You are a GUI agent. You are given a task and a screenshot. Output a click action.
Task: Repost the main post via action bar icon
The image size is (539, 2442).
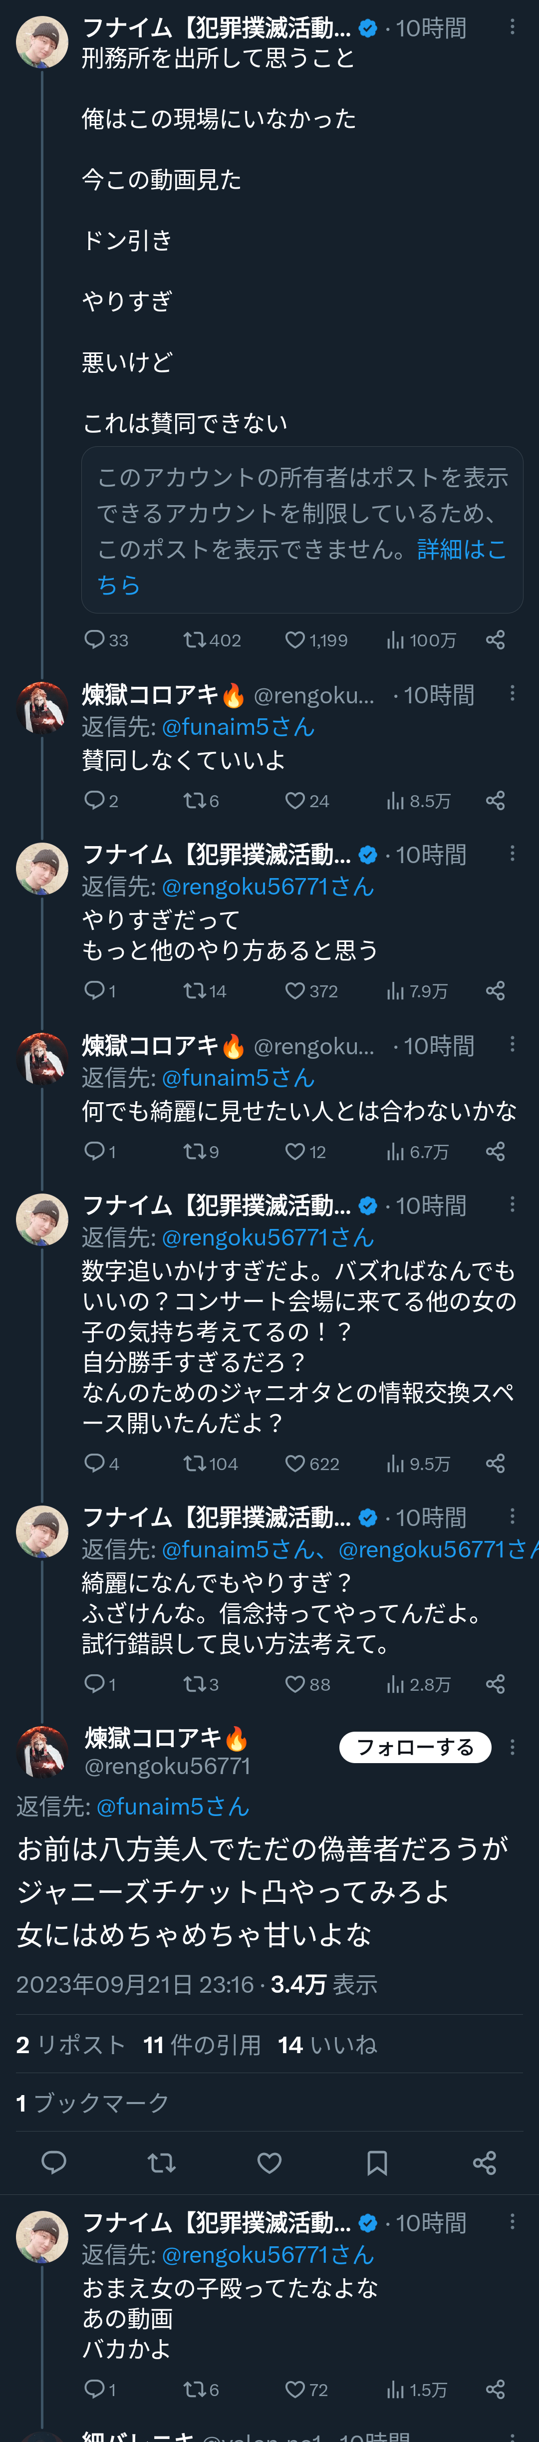pos(162,2162)
